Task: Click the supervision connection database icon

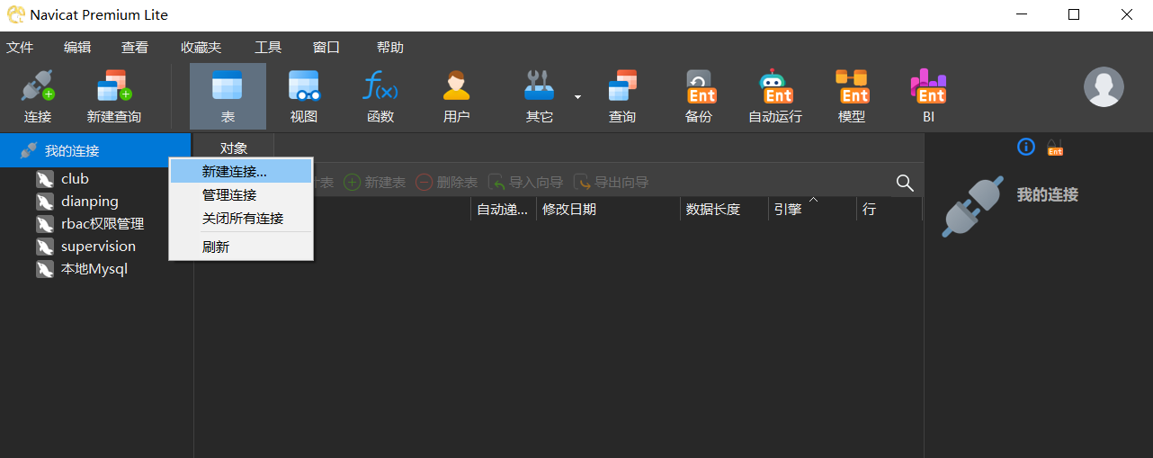Action: pos(45,247)
